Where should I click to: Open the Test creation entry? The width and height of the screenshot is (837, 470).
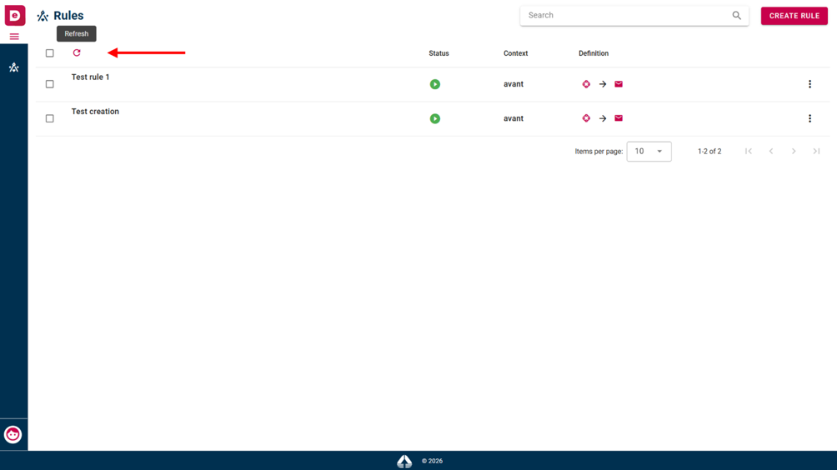pyautogui.click(x=96, y=112)
